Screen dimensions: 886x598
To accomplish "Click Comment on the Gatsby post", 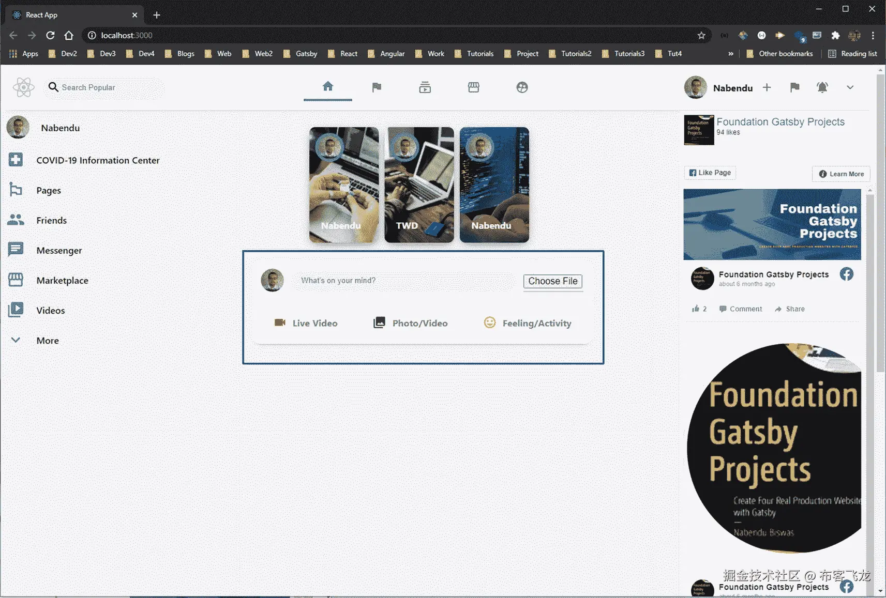I will coord(741,309).
